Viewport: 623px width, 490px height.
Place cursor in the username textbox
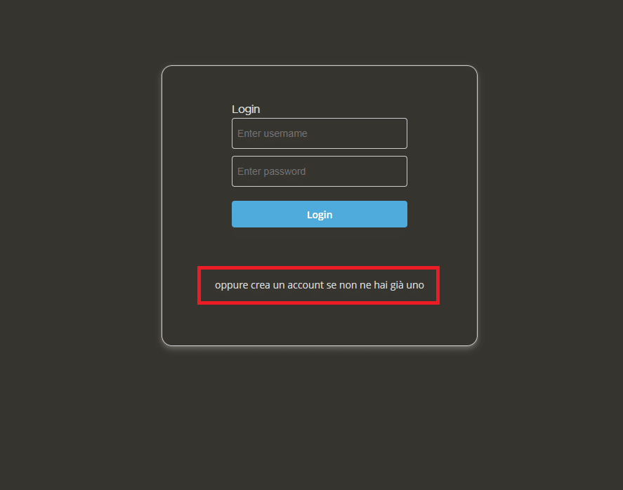coord(320,133)
